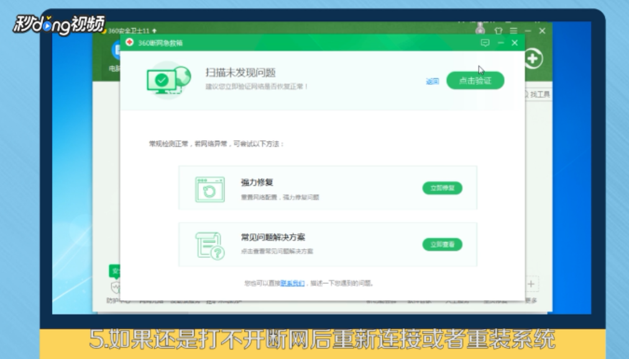Click the round plus icon in 360安全卫士
This screenshot has width=629, height=359.
tap(533, 59)
